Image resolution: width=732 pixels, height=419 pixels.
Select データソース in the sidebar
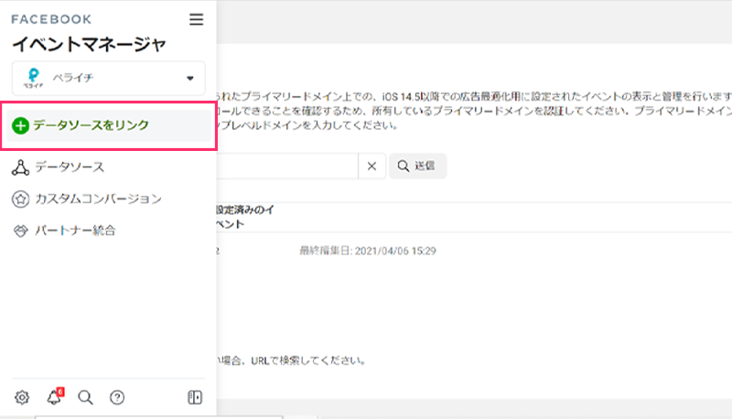(69, 167)
